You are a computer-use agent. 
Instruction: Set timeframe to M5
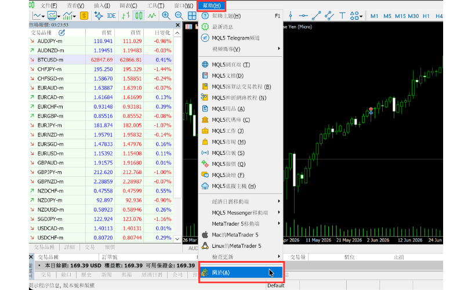[387, 16]
